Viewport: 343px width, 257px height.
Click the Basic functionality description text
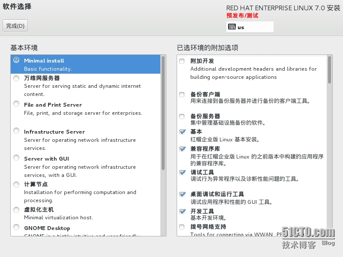[48, 69]
